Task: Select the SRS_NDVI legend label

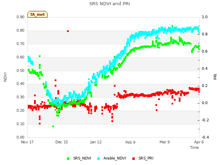Action: coord(82,158)
